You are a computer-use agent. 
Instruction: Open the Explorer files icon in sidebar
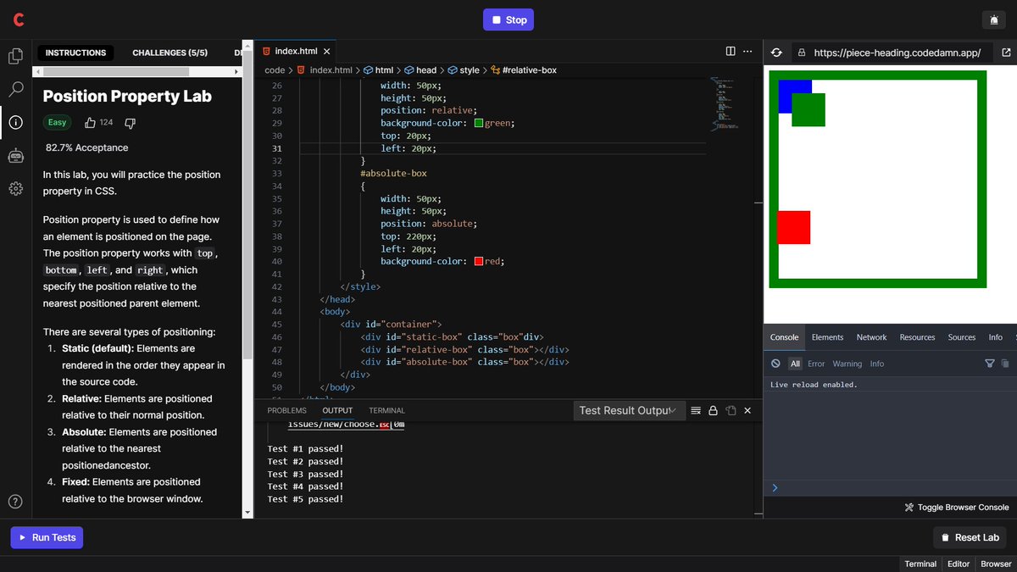pos(15,56)
